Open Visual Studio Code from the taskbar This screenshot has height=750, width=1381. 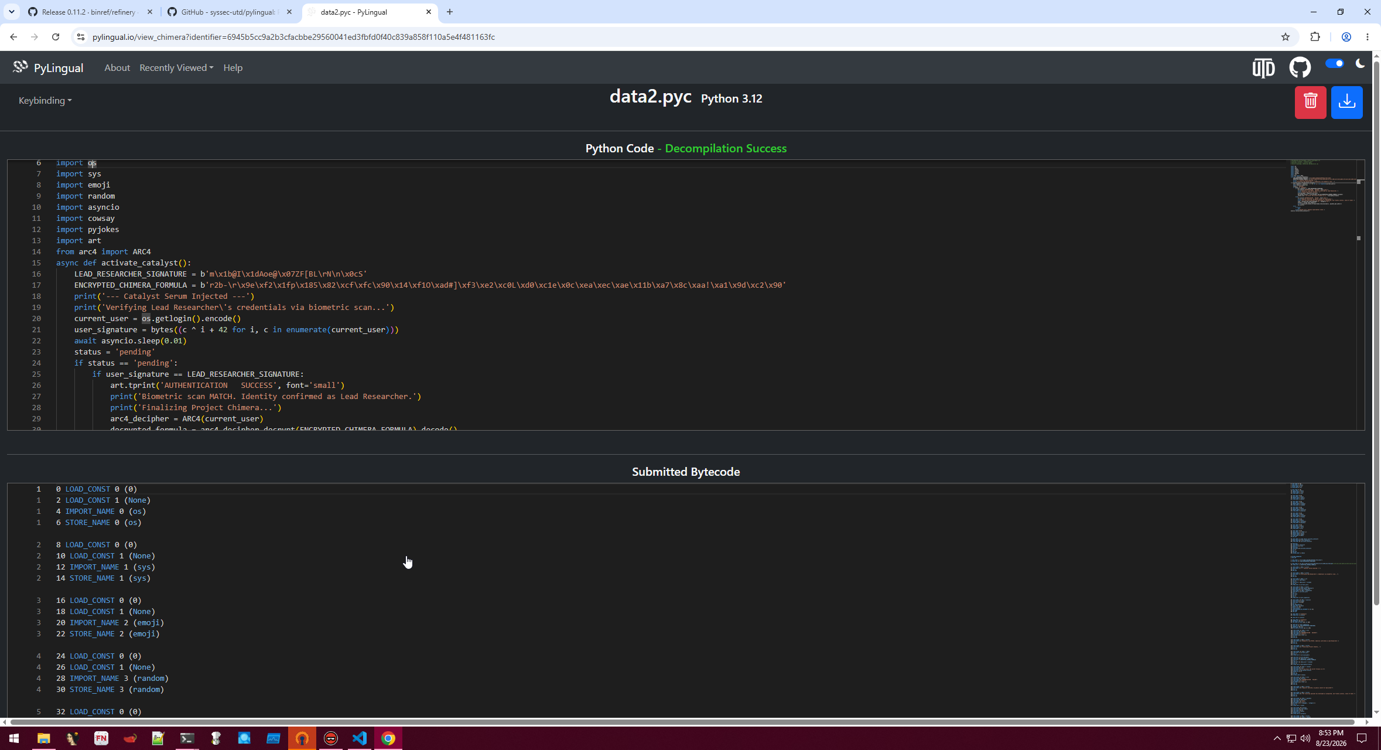(x=359, y=738)
